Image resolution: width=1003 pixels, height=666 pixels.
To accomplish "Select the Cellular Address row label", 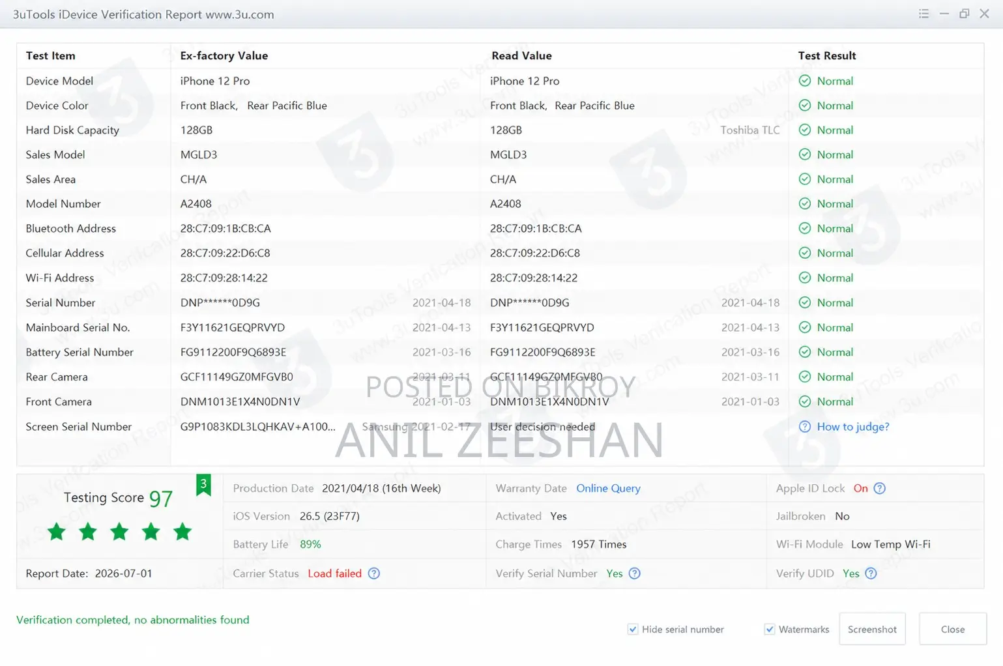I will (65, 253).
